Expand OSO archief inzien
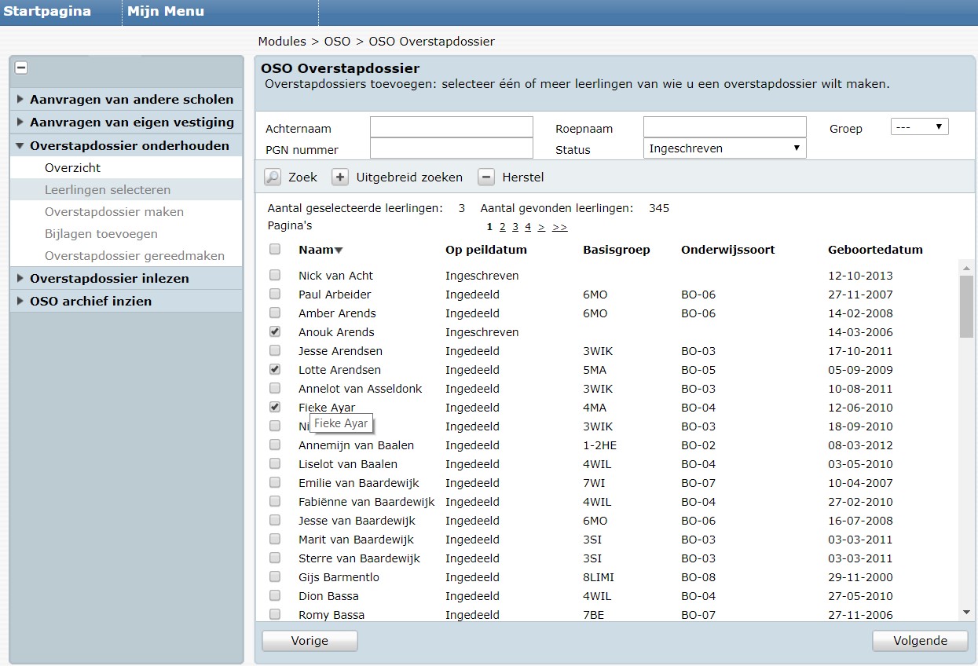Screen dimensions: 978x666 [126, 301]
